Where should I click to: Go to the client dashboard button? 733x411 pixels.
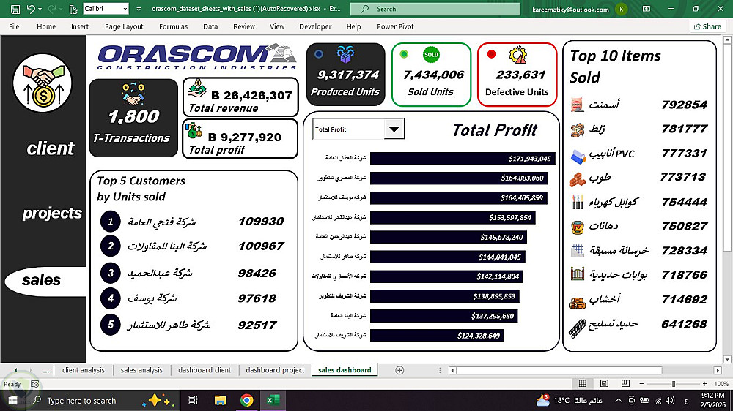coord(51,148)
